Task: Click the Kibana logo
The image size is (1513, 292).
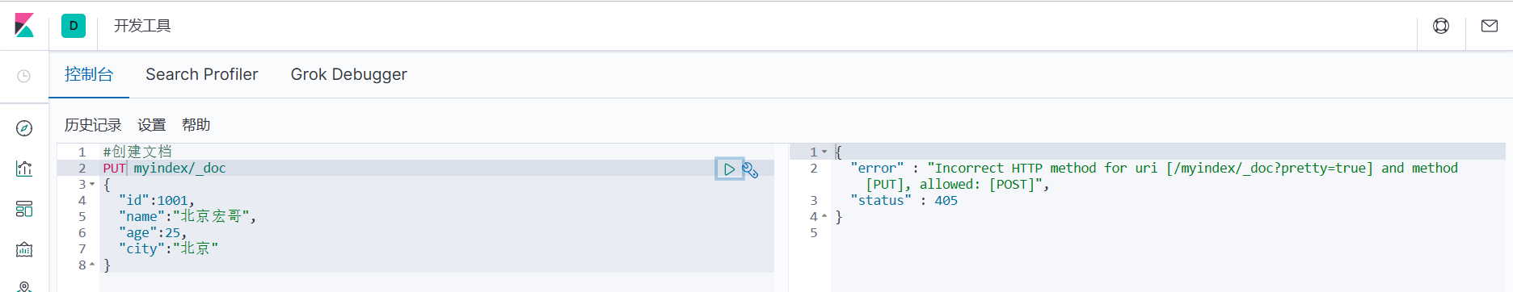Action: pyautogui.click(x=24, y=26)
